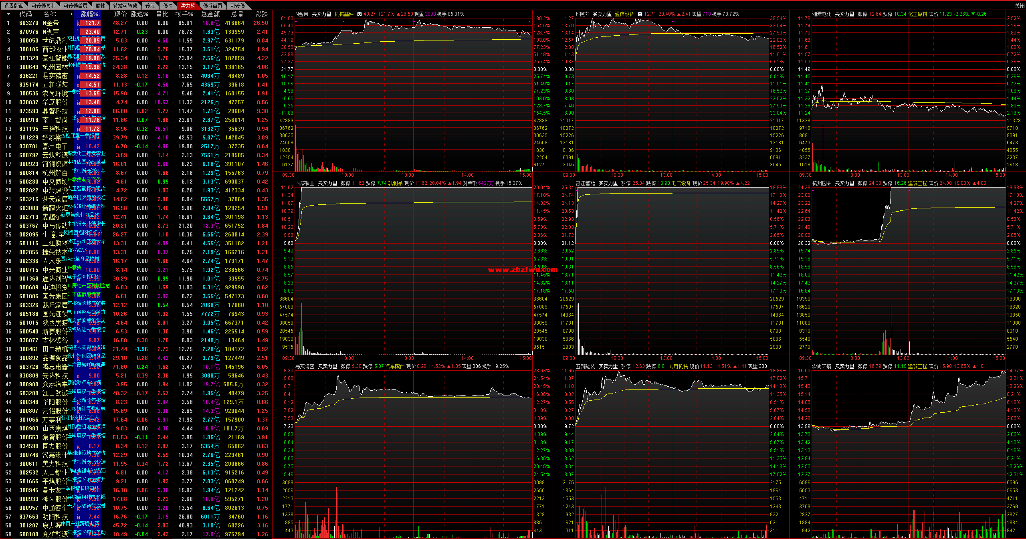Sort by the 总量 column header
1026x539 pixels.
click(x=237, y=14)
